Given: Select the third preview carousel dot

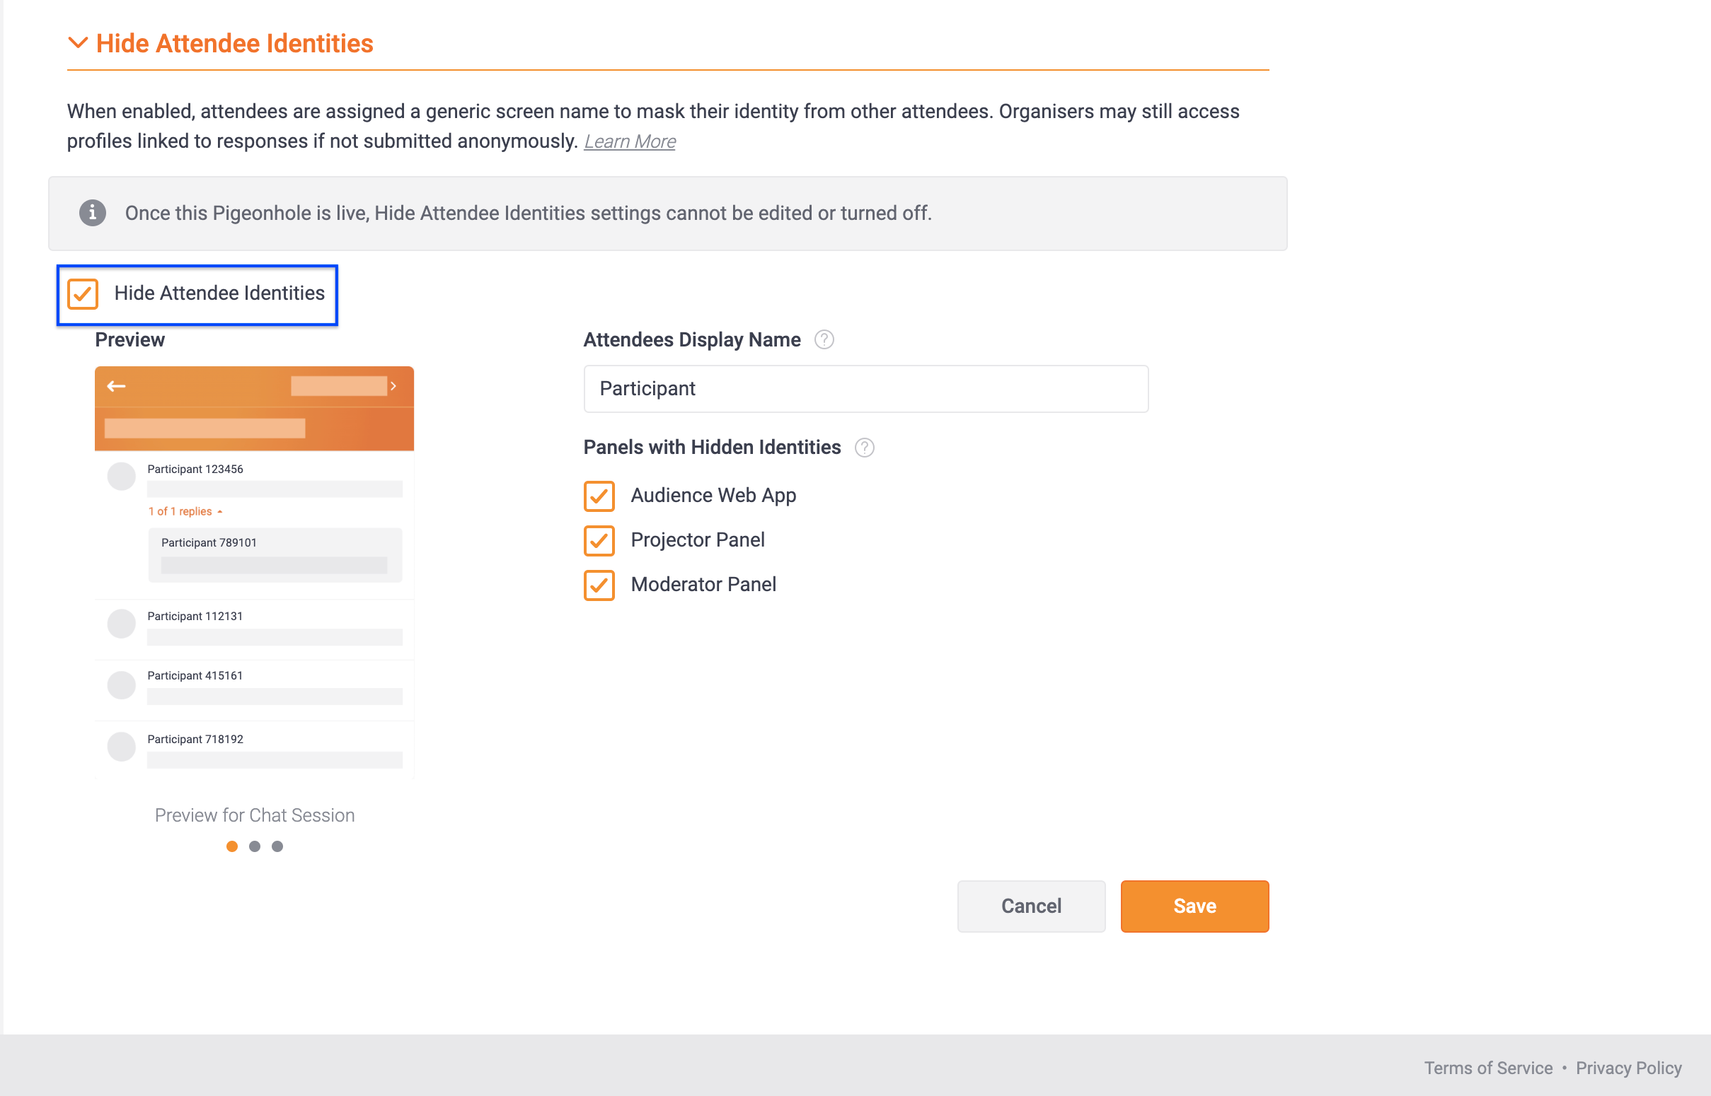Looking at the screenshot, I should point(277,846).
